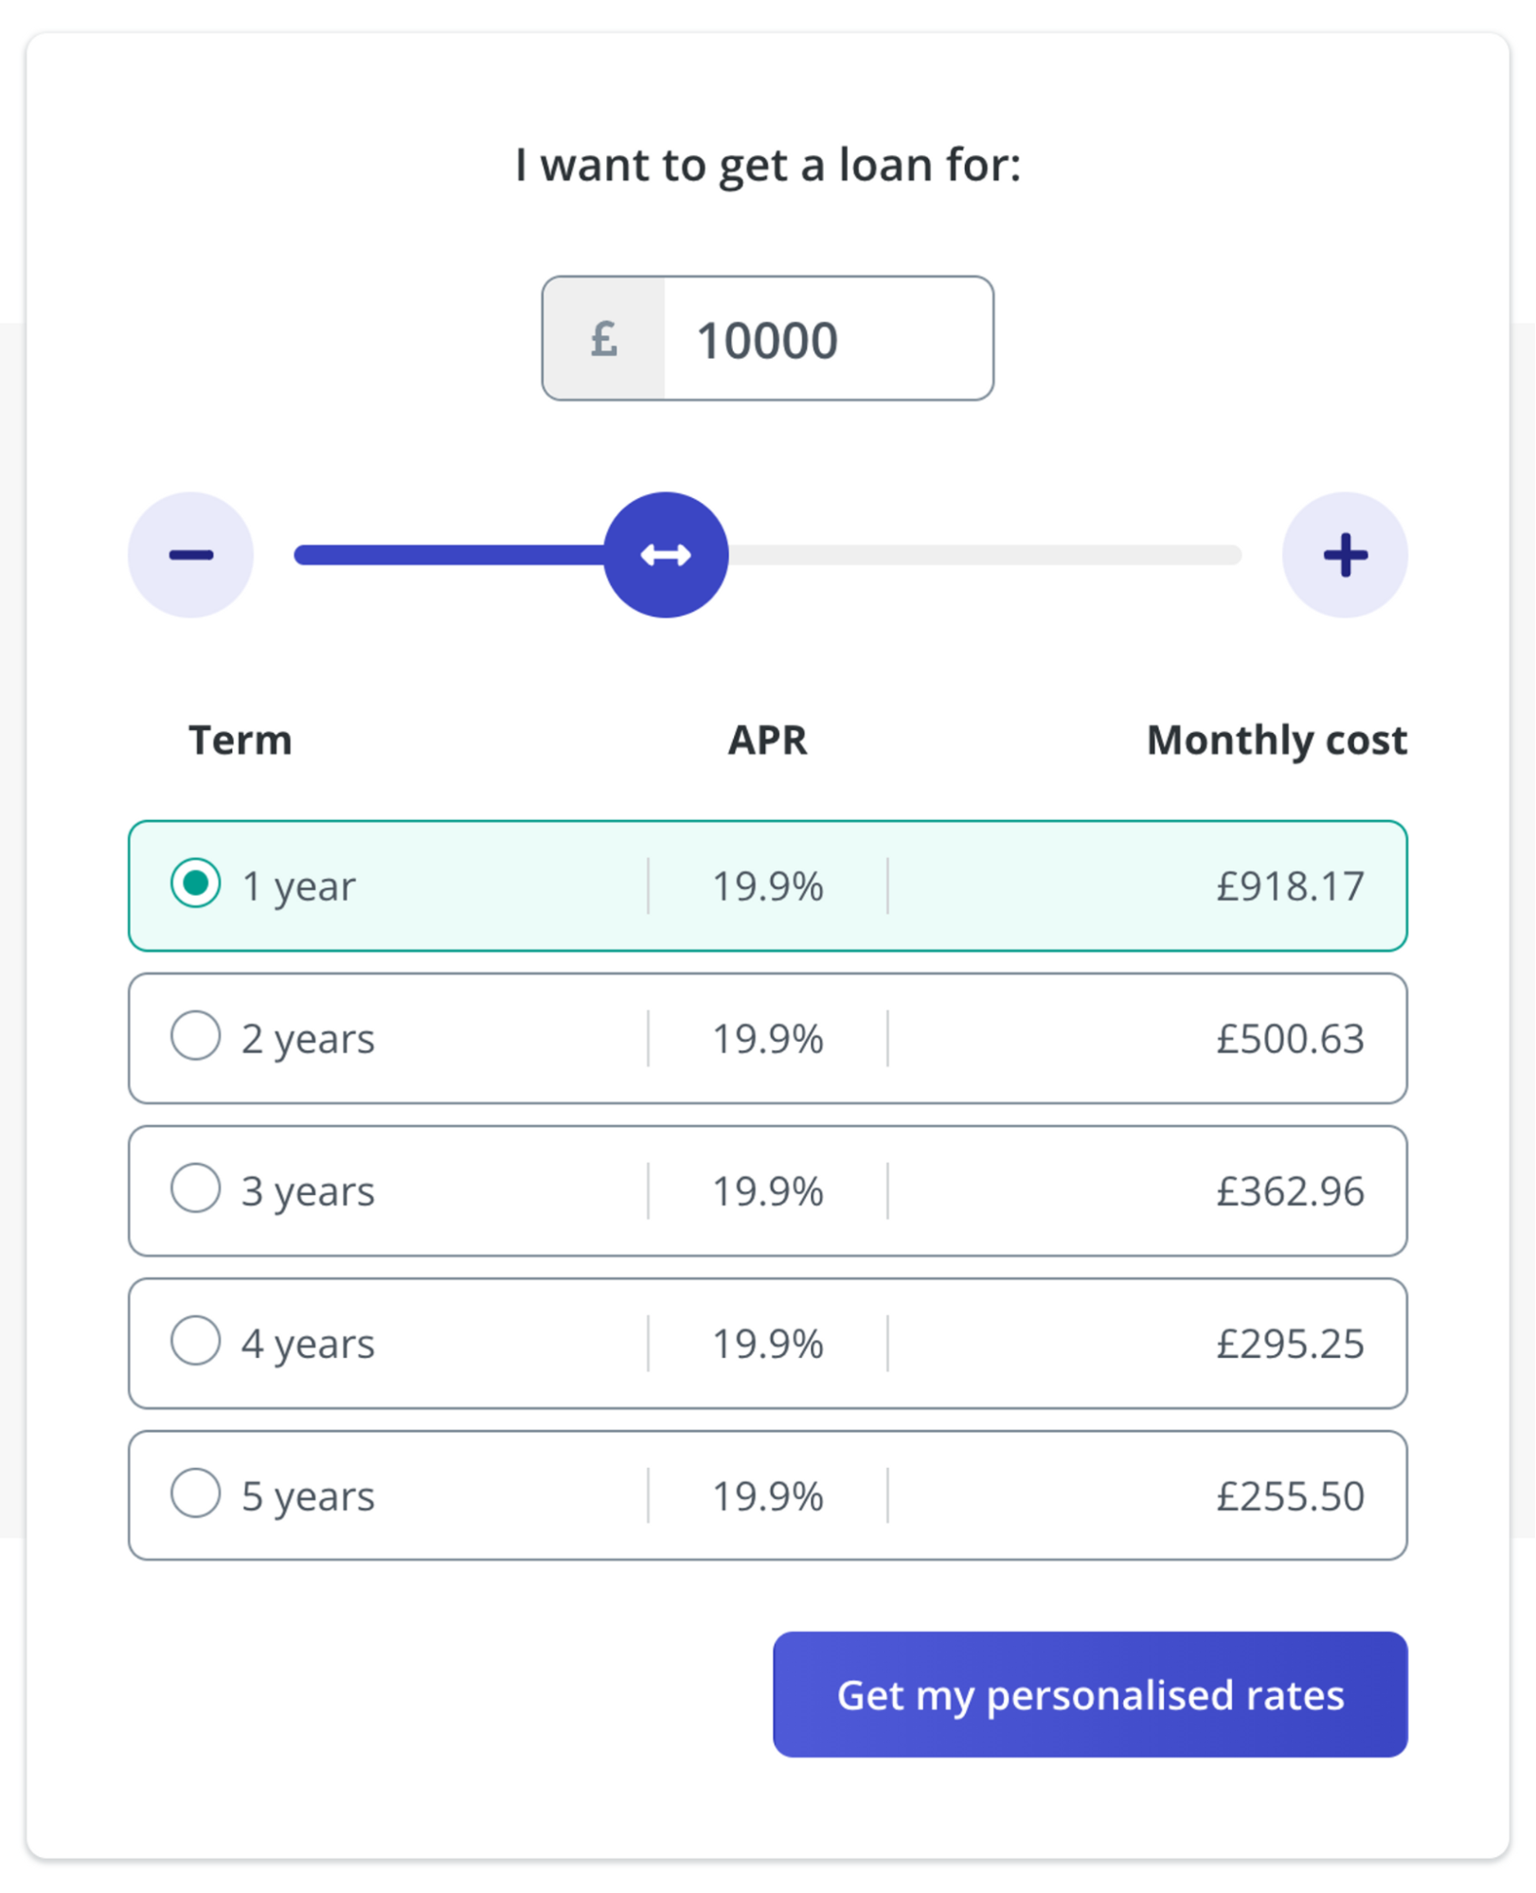1536x1893 pixels.
Task: Click the highlighted 1 year row
Action: (768, 884)
